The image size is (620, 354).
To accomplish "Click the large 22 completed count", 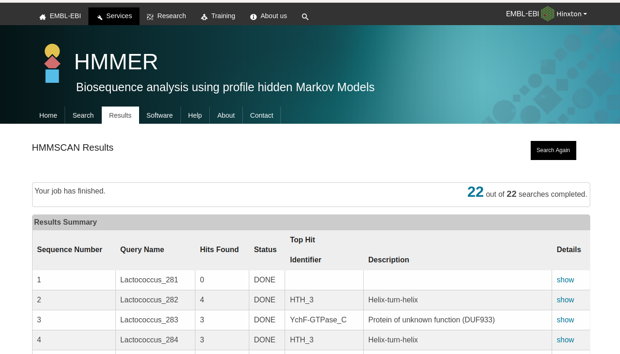I will coord(475,192).
